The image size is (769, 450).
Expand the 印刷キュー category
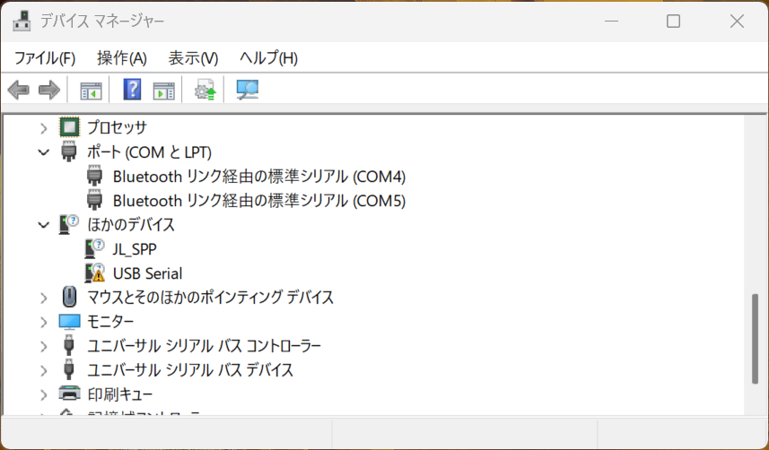pyautogui.click(x=44, y=394)
